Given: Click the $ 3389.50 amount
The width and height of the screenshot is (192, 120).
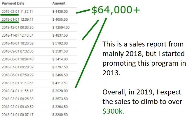Looking at the screenshot, I should click(60, 115).
